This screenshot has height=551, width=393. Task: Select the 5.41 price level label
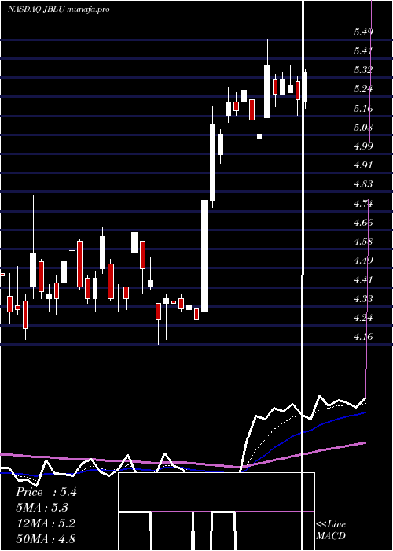pos(363,51)
